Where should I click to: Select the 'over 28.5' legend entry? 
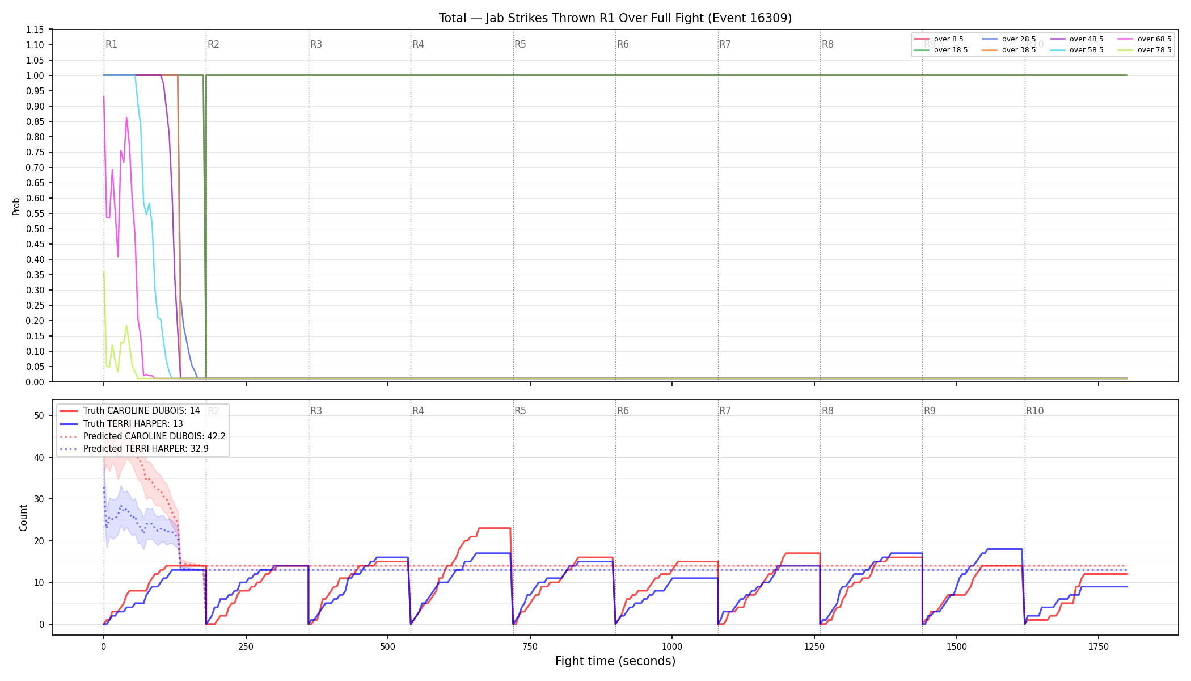tap(1009, 39)
